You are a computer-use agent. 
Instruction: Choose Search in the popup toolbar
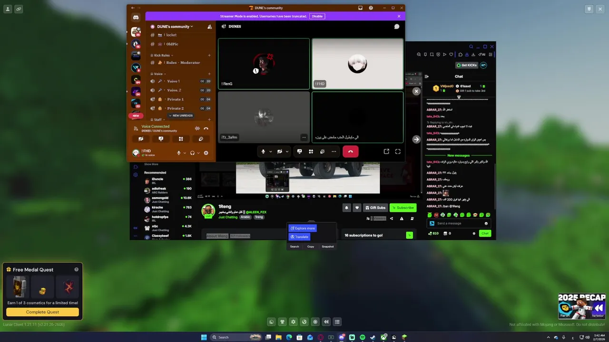[x=295, y=247]
